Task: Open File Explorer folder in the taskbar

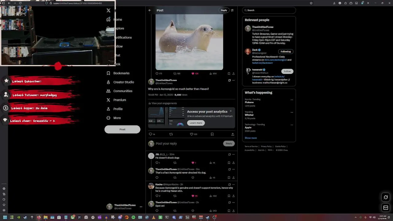Action: [x=45, y=217]
